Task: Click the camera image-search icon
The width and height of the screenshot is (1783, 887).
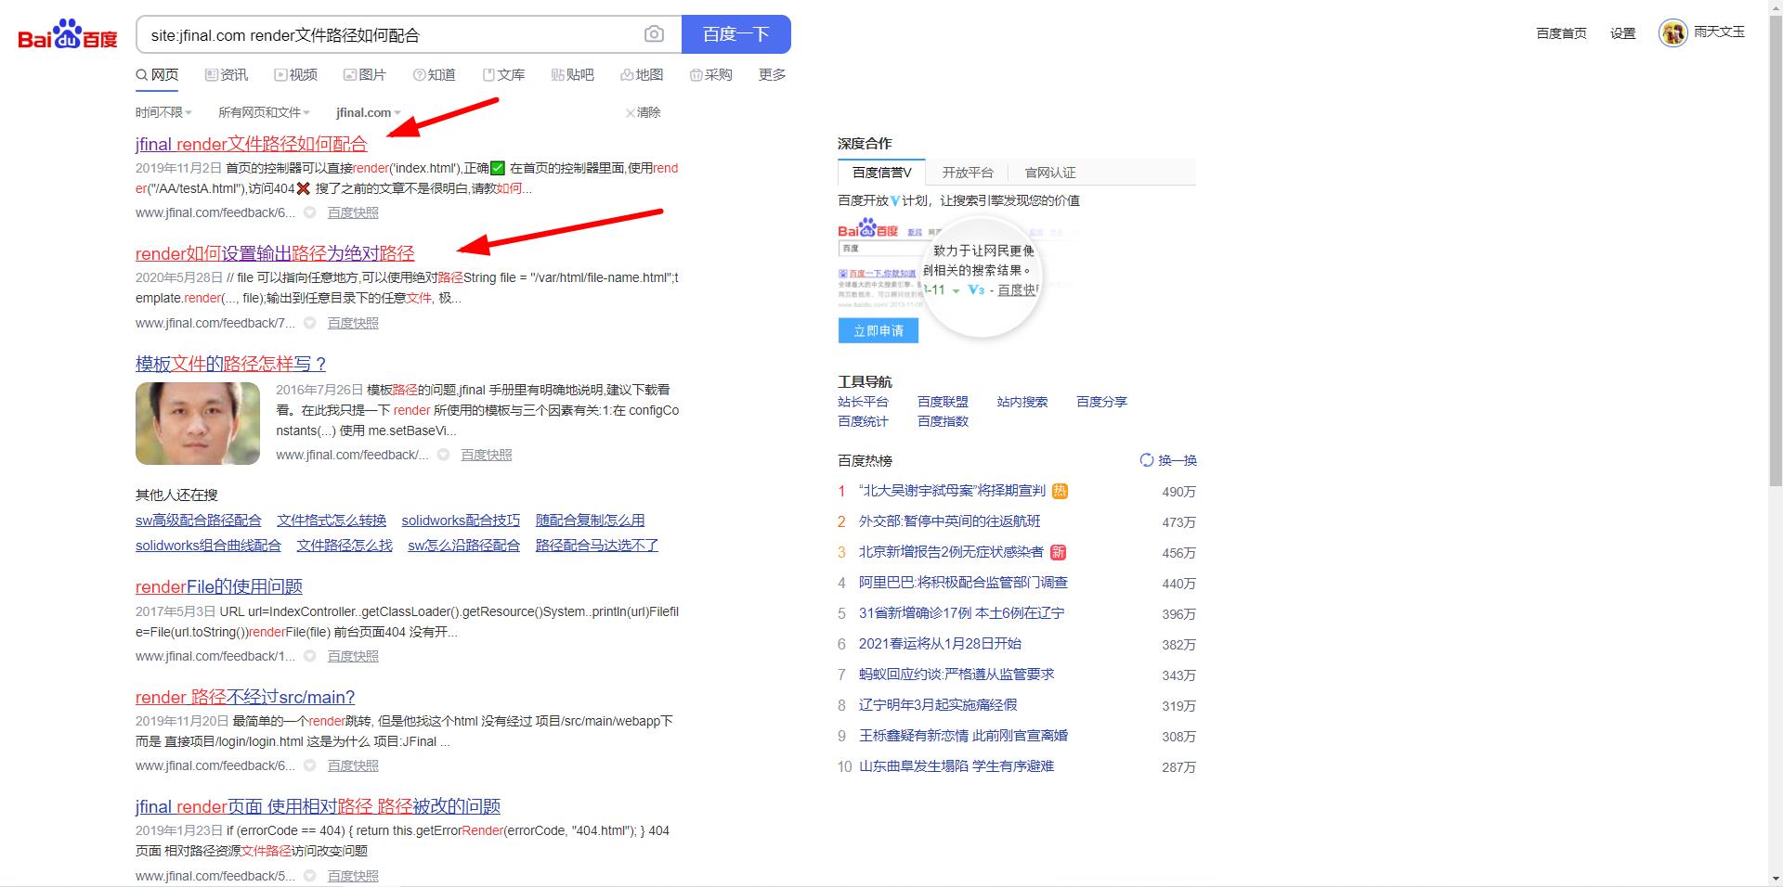Action: pyautogui.click(x=654, y=34)
